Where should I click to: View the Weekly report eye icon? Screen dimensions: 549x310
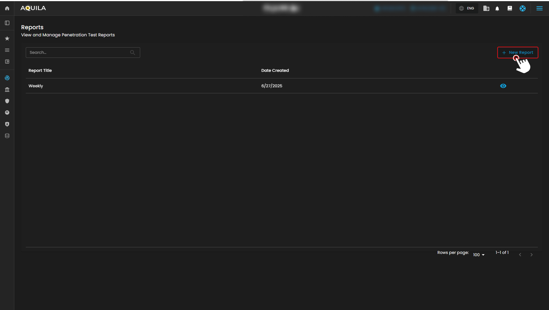(503, 86)
